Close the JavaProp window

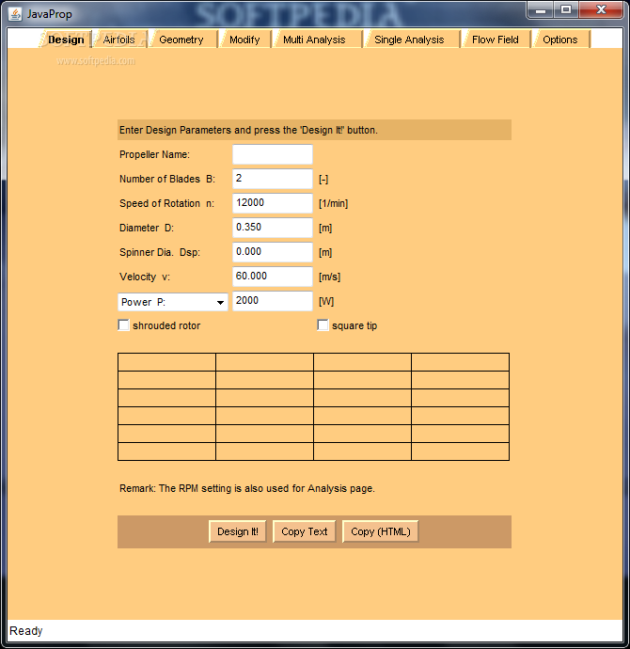pos(601,10)
